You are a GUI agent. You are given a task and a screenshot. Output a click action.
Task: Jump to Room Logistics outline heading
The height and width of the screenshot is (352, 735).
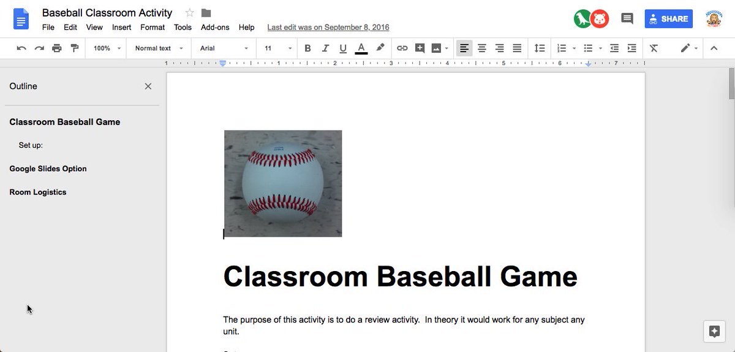tap(38, 192)
